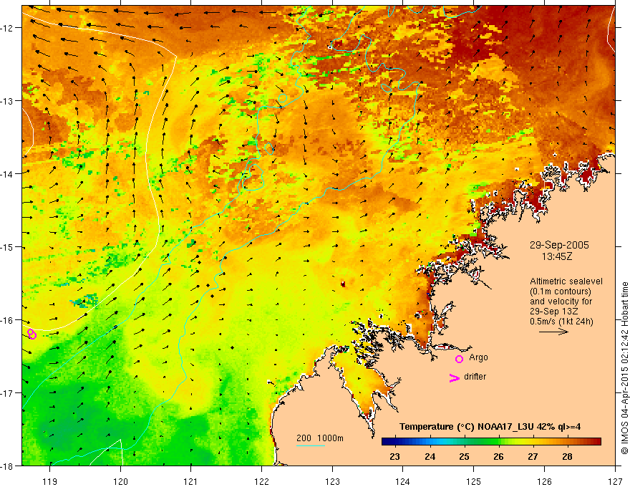Click latitude axis label -17

click(x=8, y=392)
